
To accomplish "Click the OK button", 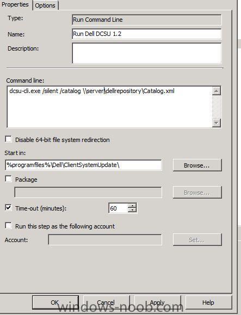I will (55, 302).
